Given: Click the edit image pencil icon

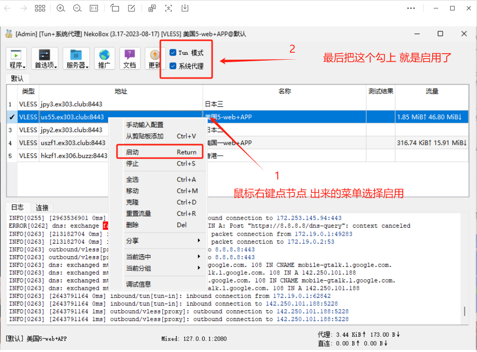Looking at the screenshot, I should (131, 8).
